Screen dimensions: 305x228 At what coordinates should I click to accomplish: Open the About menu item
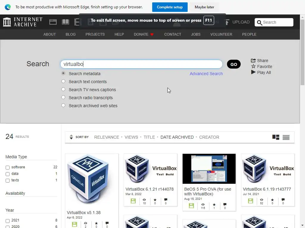click(x=50, y=34)
